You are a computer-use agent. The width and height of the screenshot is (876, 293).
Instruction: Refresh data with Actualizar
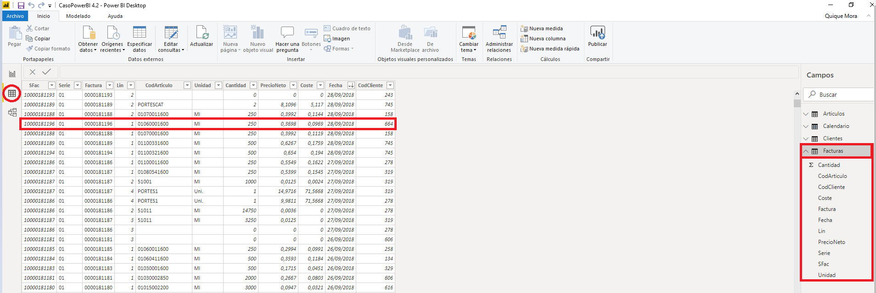202,36
